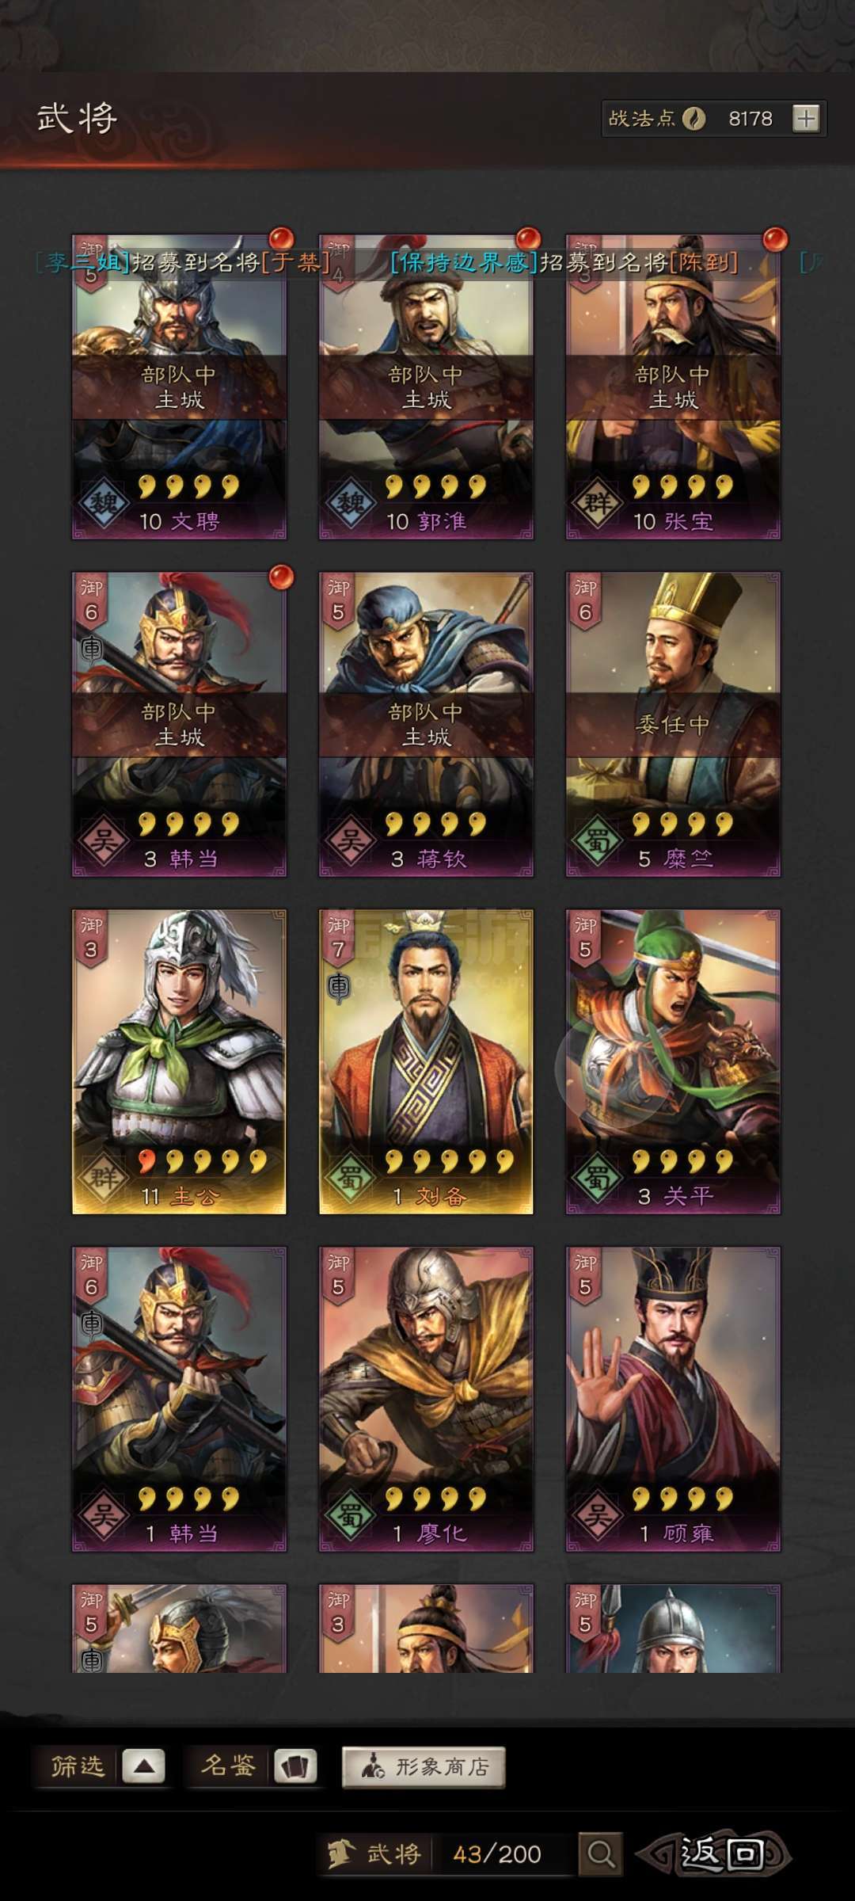Image resolution: width=855 pixels, height=1901 pixels.
Task: Click the 名鉴 label in the bottom bar
Action: click(228, 1766)
